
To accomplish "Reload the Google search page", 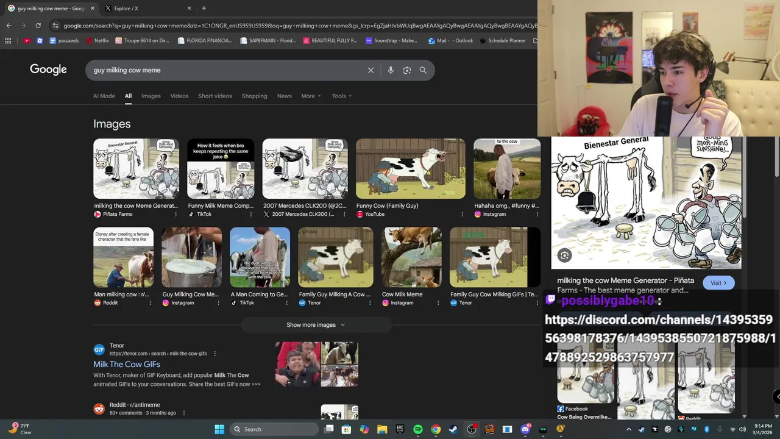I will pyautogui.click(x=38, y=26).
